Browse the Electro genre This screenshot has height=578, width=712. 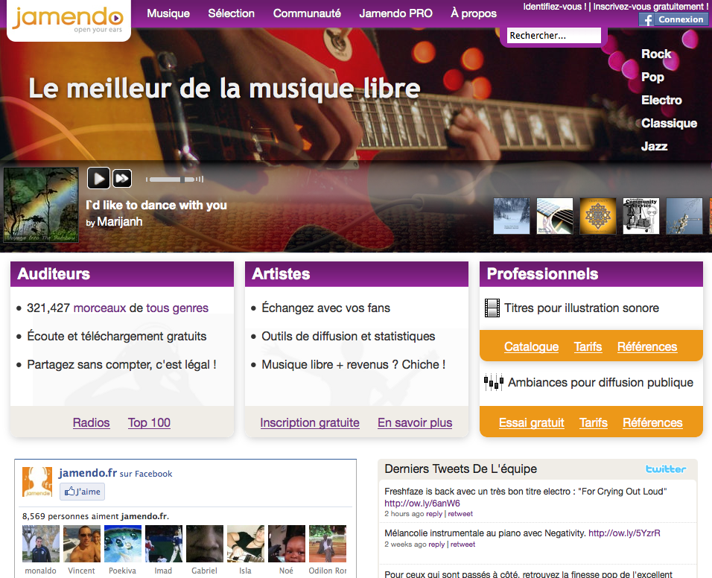[x=661, y=100]
